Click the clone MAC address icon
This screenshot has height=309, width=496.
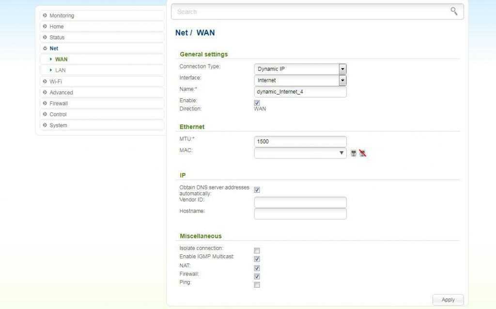pos(354,153)
